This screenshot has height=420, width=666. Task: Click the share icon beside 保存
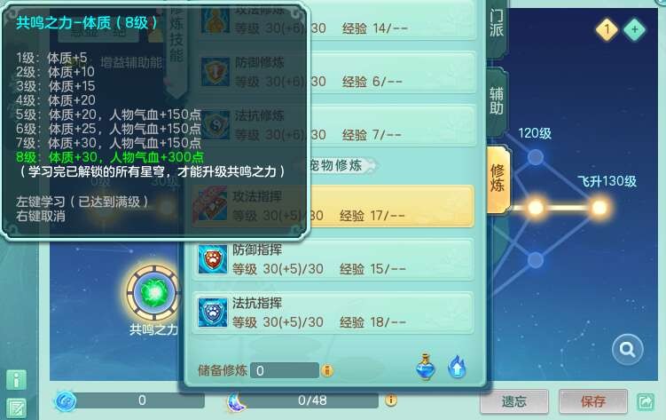click(646, 401)
